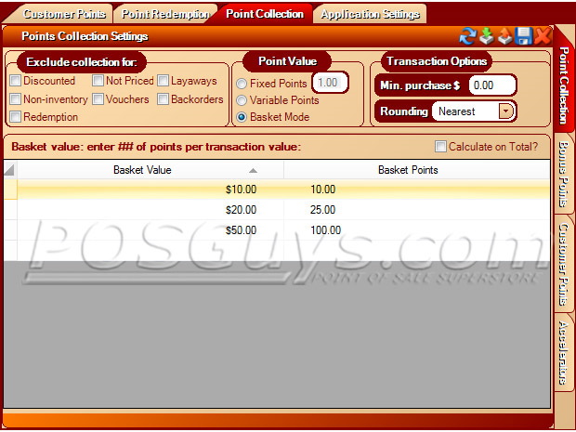
Task: Click the 100.00 basket points cell
Action: point(416,230)
